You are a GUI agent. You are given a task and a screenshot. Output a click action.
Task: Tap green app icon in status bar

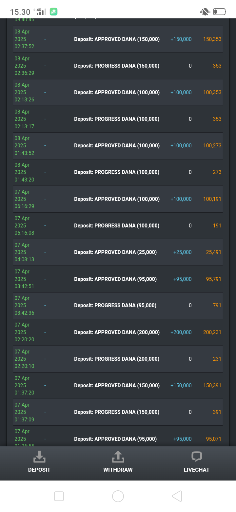(53, 12)
